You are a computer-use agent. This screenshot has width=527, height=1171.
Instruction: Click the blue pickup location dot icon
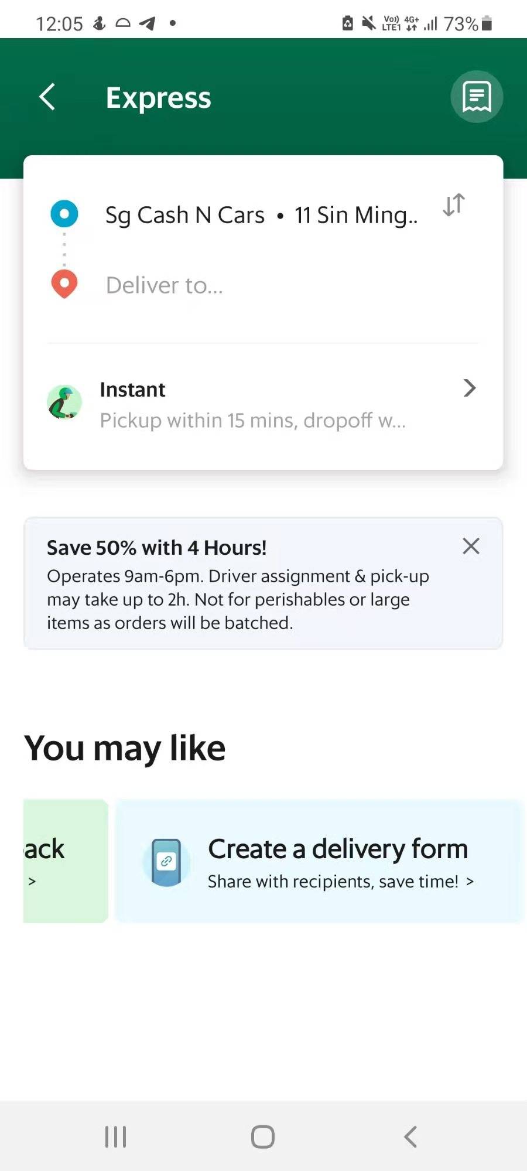[x=64, y=214]
